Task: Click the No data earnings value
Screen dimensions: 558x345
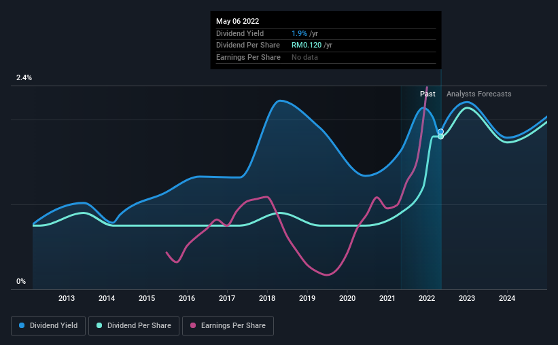Action: (304, 57)
